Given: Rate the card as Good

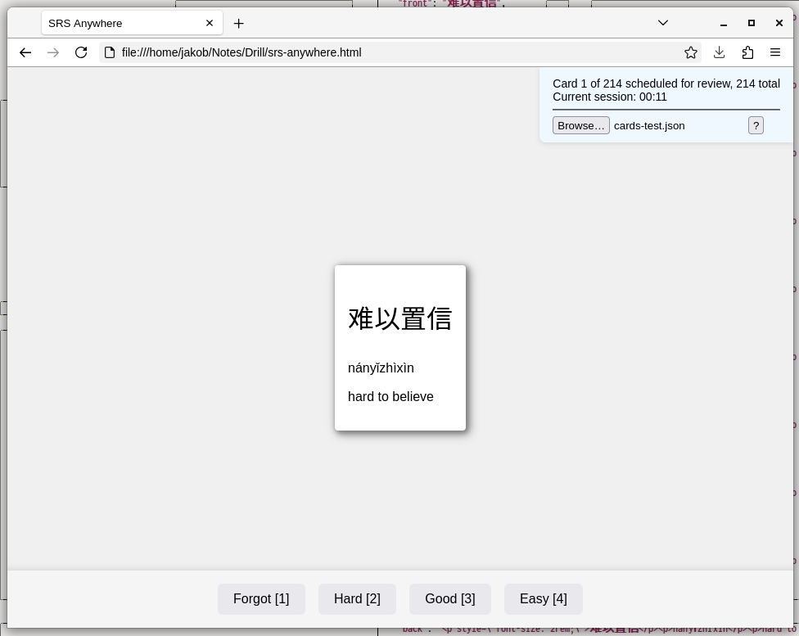Looking at the screenshot, I should click(x=449, y=598).
